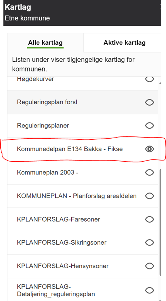
Task: Show KOMMUNEPLAN - Planforslag arealdelen layer
Action: coord(149,196)
